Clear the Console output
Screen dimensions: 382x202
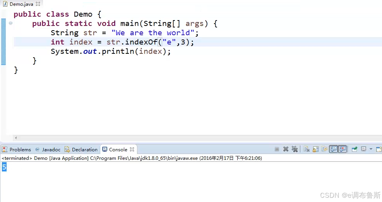(x=307, y=149)
